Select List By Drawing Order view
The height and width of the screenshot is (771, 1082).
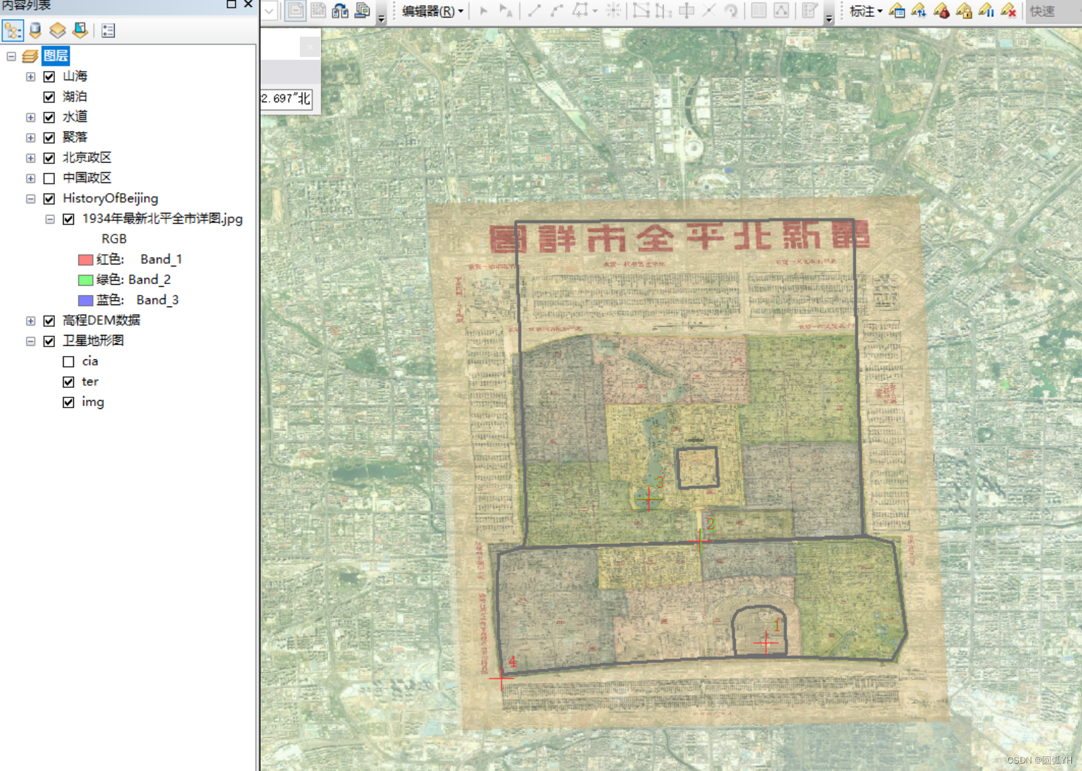(x=12, y=30)
